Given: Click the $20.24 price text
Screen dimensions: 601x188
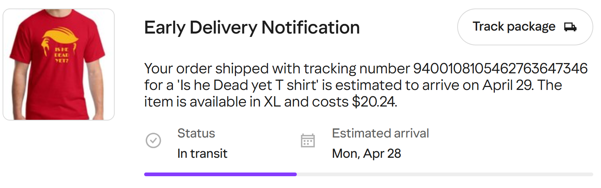Looking at the screenshot, I should [374, 102].
